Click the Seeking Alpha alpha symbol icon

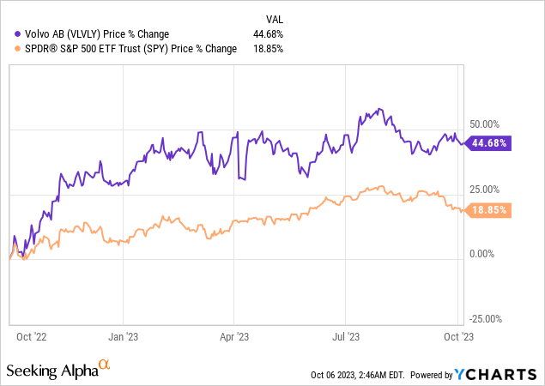(105, 365)
